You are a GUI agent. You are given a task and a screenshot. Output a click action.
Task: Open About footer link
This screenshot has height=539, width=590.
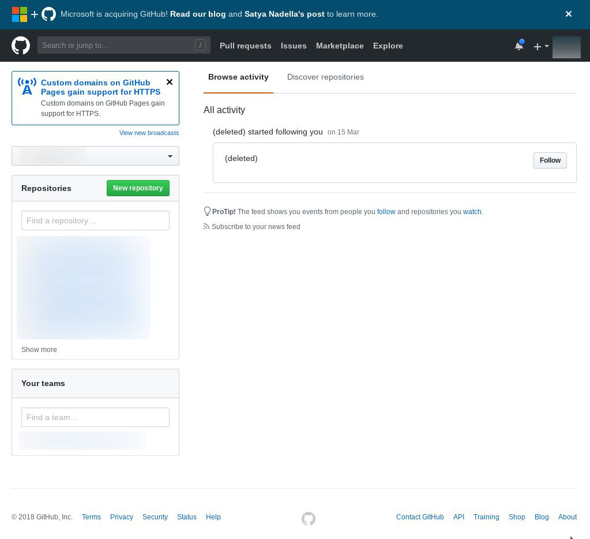568,517
